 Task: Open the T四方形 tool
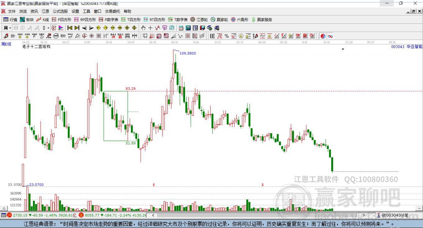pos(131,20)
